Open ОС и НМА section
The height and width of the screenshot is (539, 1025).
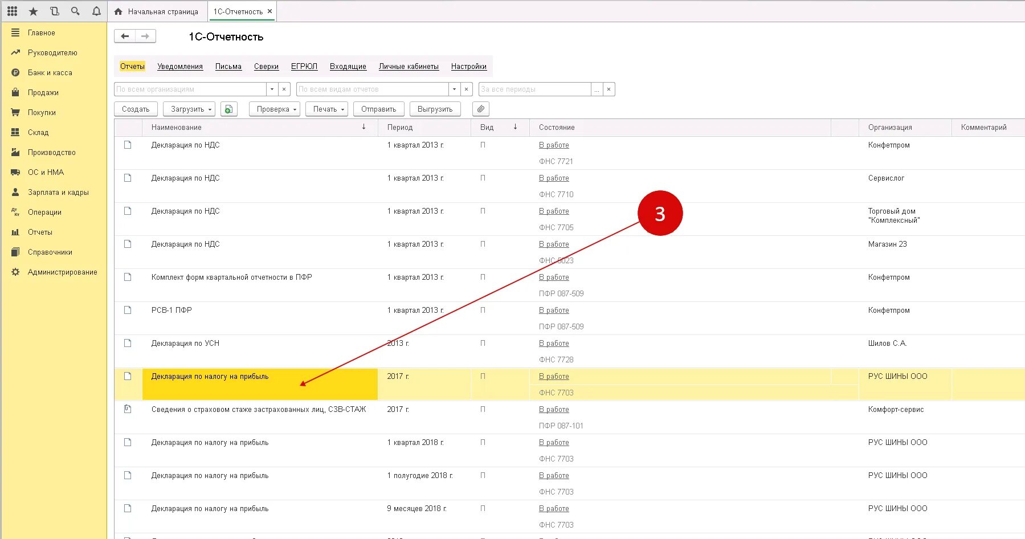click(x=46, y=172)
